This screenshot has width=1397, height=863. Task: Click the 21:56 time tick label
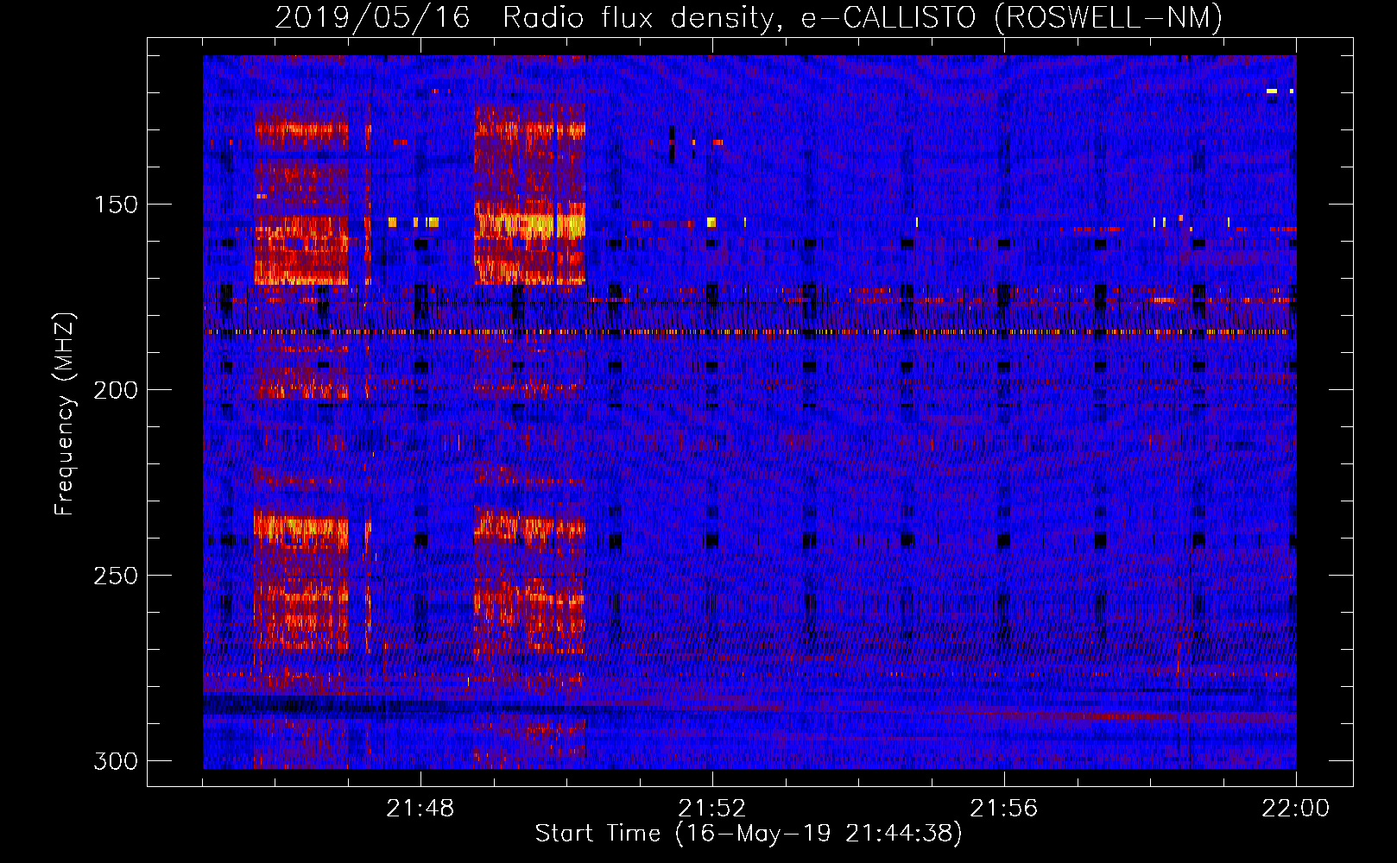(x=1004, y=809)
